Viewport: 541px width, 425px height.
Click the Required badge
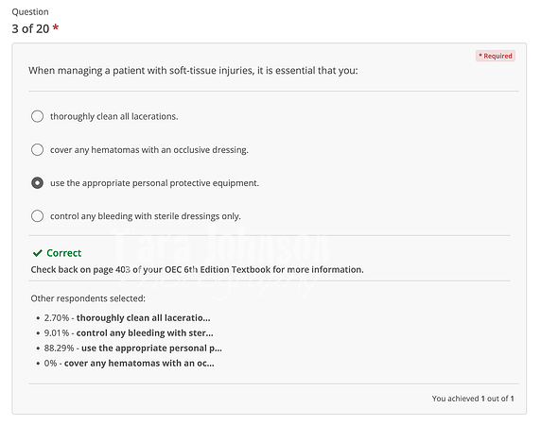tap(496, 56)
